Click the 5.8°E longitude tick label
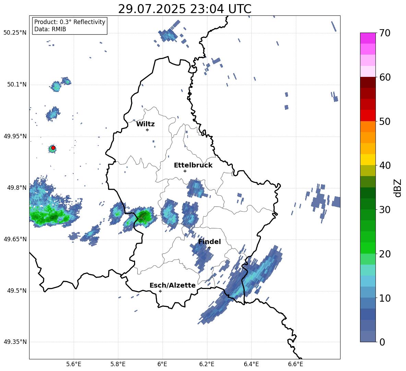Screen dimensions: 406x371 (x=118, y=364)
